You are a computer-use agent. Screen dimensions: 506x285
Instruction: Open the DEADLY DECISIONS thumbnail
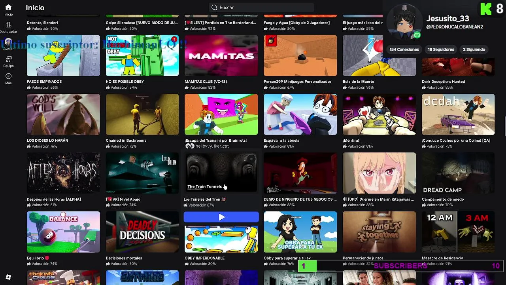pyautogui.click(x=142, y=232)
